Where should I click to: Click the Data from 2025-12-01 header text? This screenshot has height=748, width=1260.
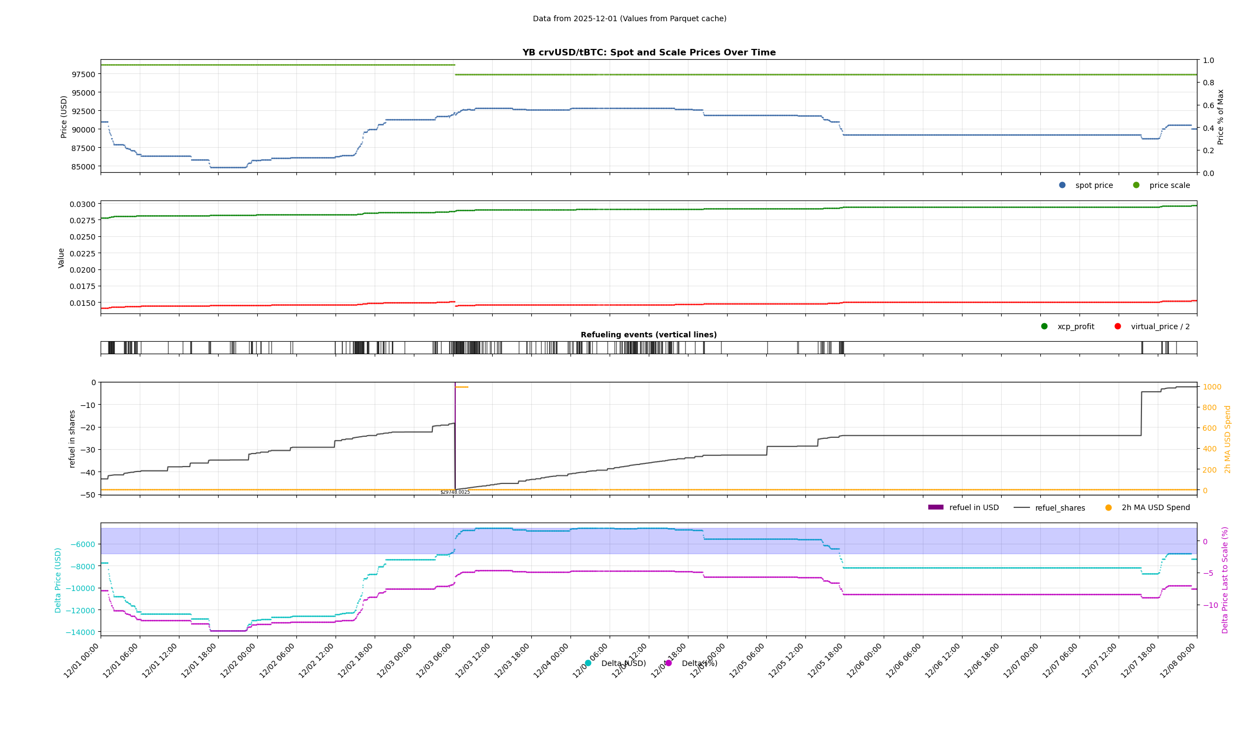pyautogui.click(x=629, y=18)
